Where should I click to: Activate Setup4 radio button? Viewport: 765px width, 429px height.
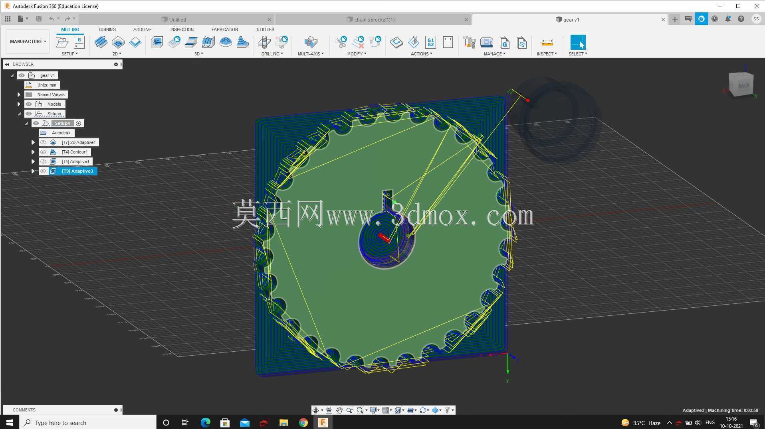79,123
